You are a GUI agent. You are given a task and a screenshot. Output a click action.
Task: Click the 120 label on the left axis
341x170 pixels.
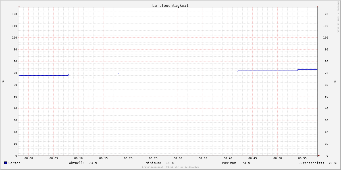15,14
